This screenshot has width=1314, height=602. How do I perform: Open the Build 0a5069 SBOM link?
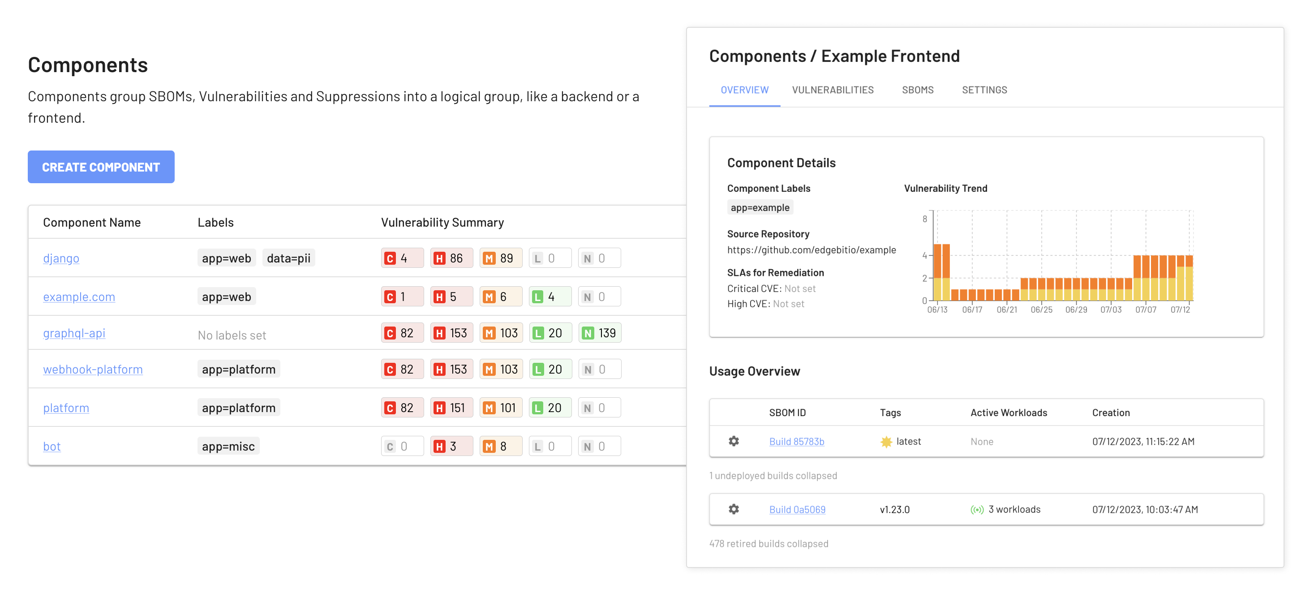coord(797,510)
